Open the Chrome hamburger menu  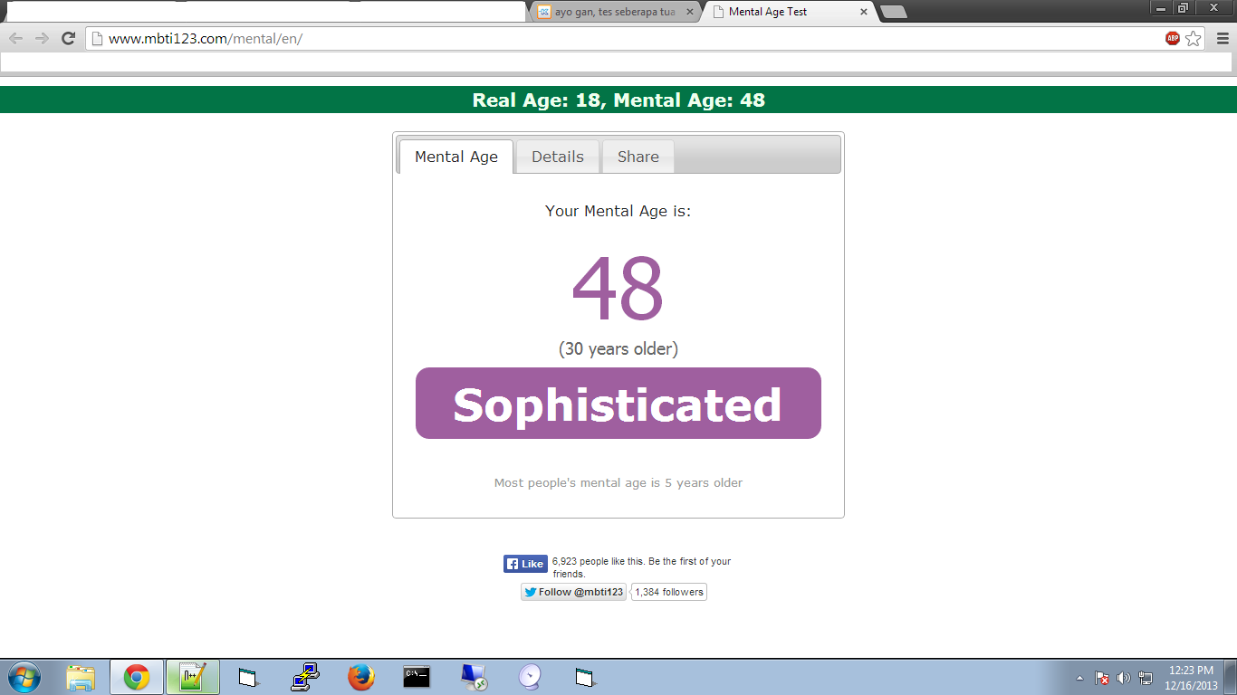(1223, 38)
